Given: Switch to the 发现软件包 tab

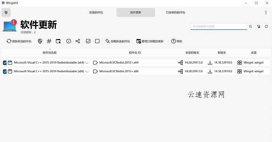Looking at the screenshot, I should [x=96, y=12].
